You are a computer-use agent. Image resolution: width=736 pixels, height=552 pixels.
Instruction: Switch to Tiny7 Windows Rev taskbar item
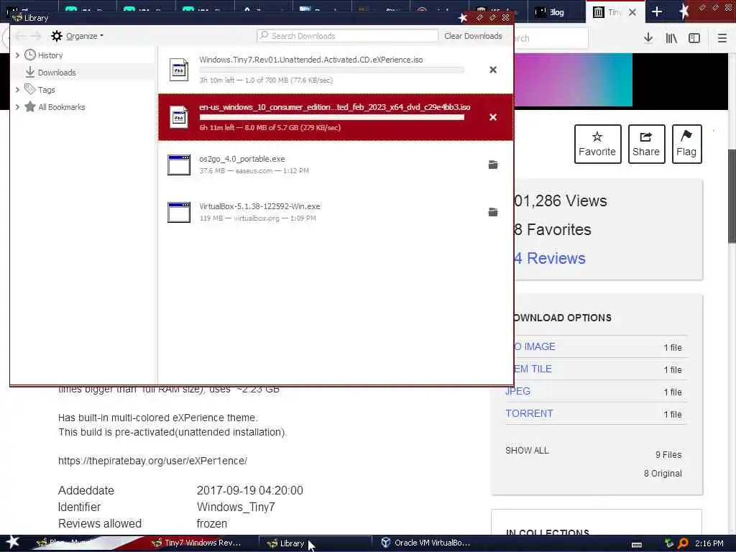[197, 543]
